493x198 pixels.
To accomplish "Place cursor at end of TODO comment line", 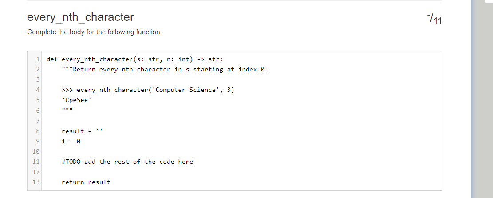I will pos(193,162).
